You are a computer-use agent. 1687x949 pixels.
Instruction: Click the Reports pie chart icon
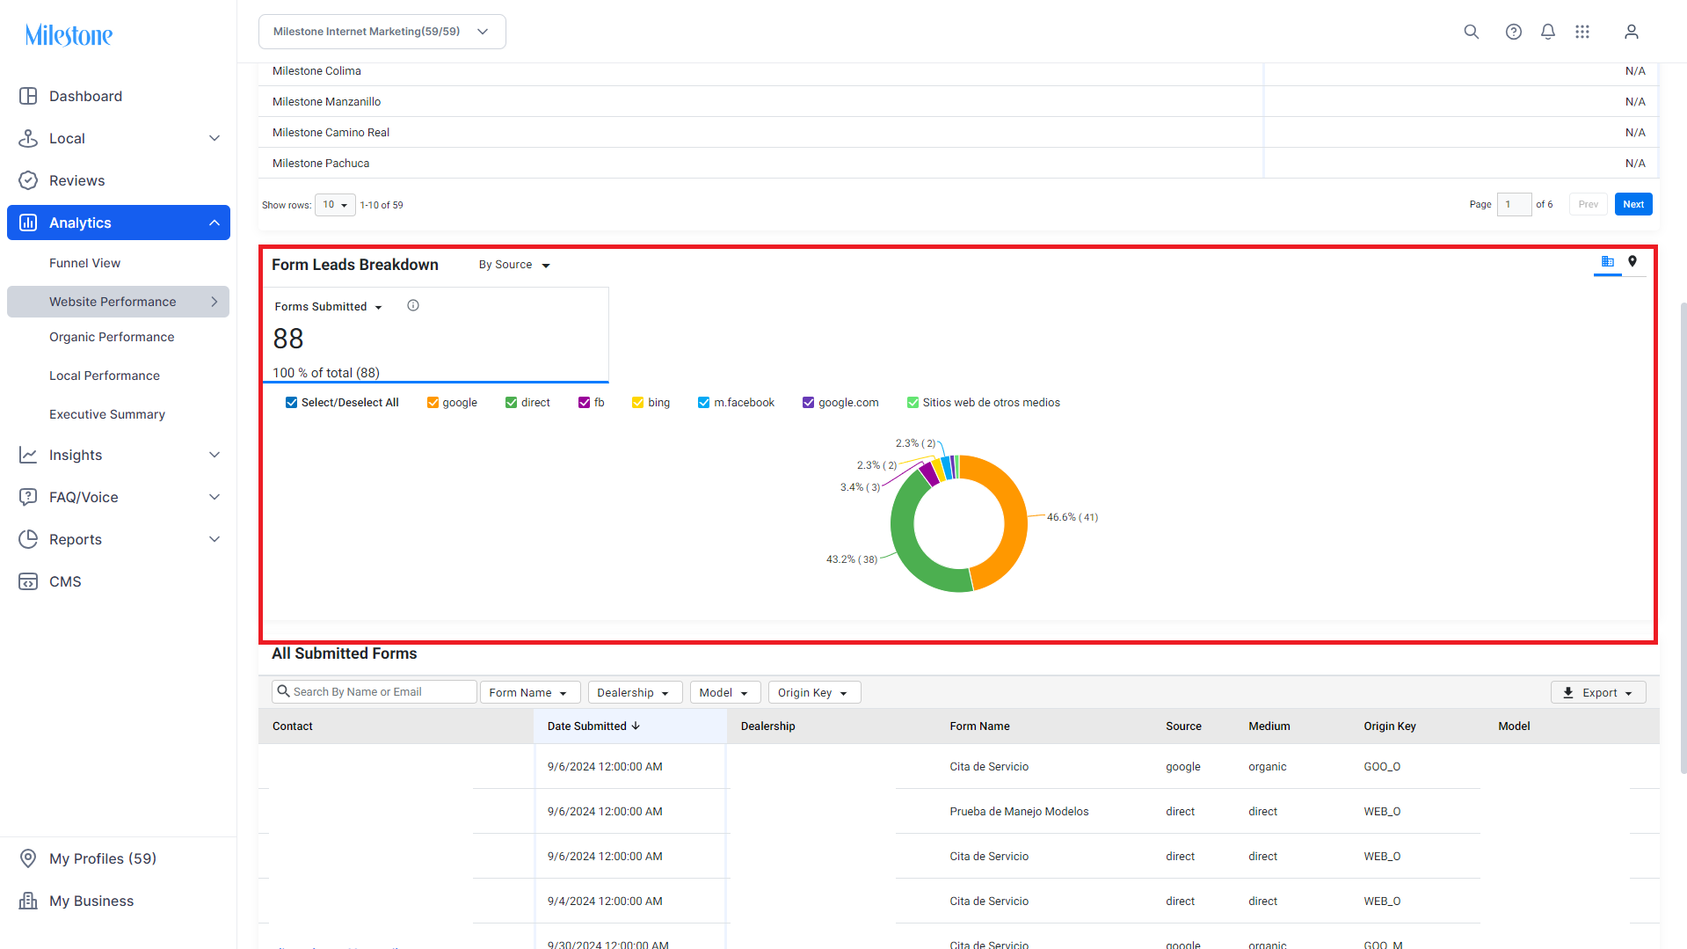[28, 539]
